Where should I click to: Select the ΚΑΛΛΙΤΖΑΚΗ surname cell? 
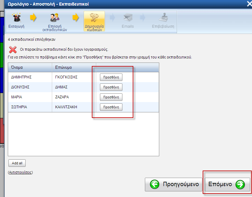[x=66, y=107]
